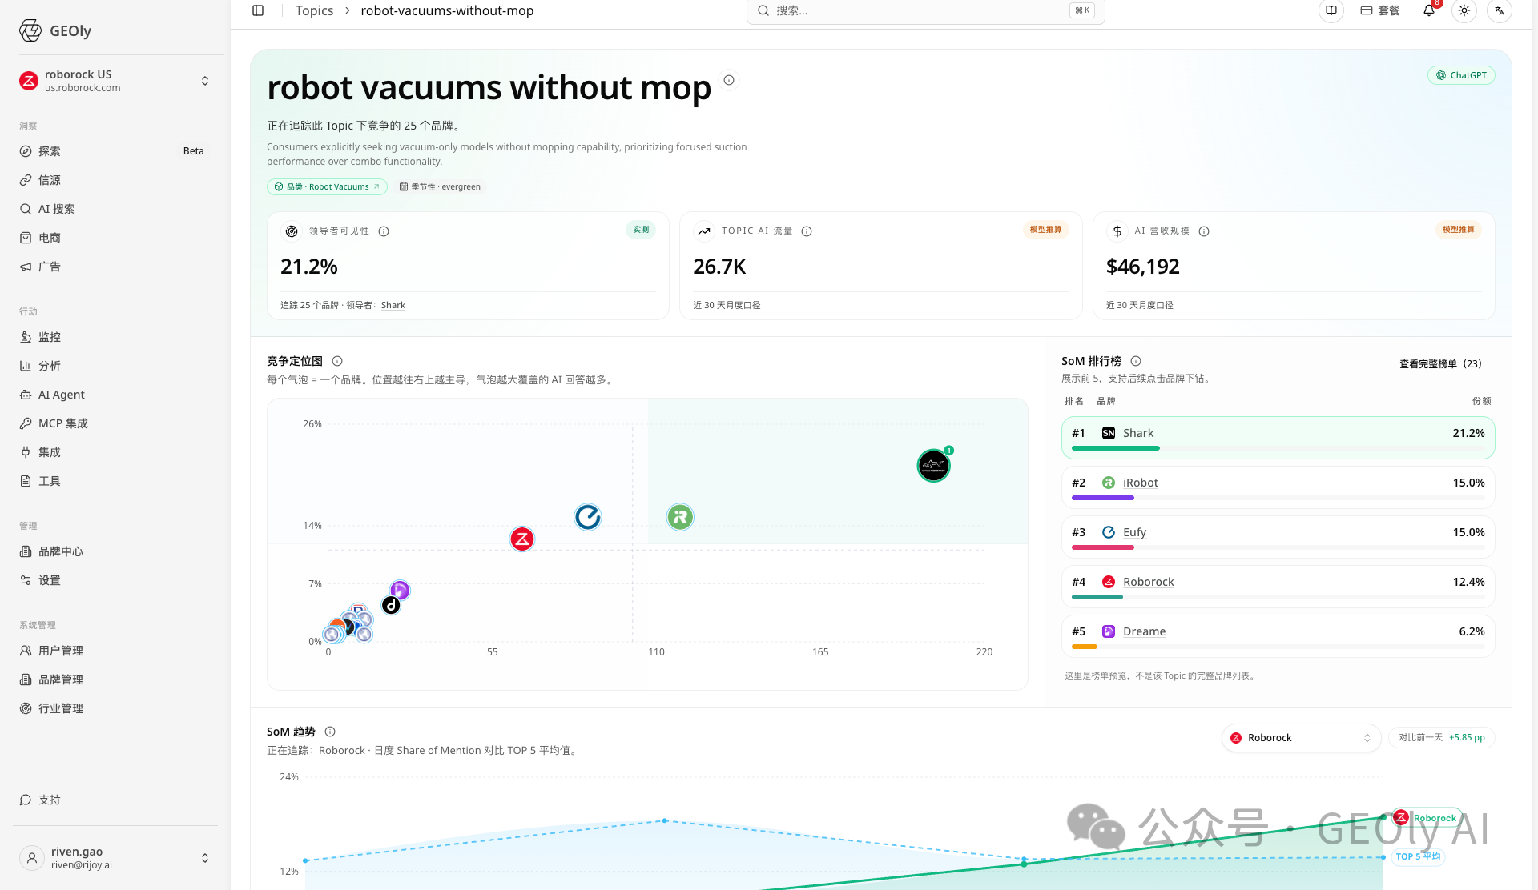The image size is (1538, 890).
Task: Click the 季节性 · evergreen tag
Action: coord(440,186)
